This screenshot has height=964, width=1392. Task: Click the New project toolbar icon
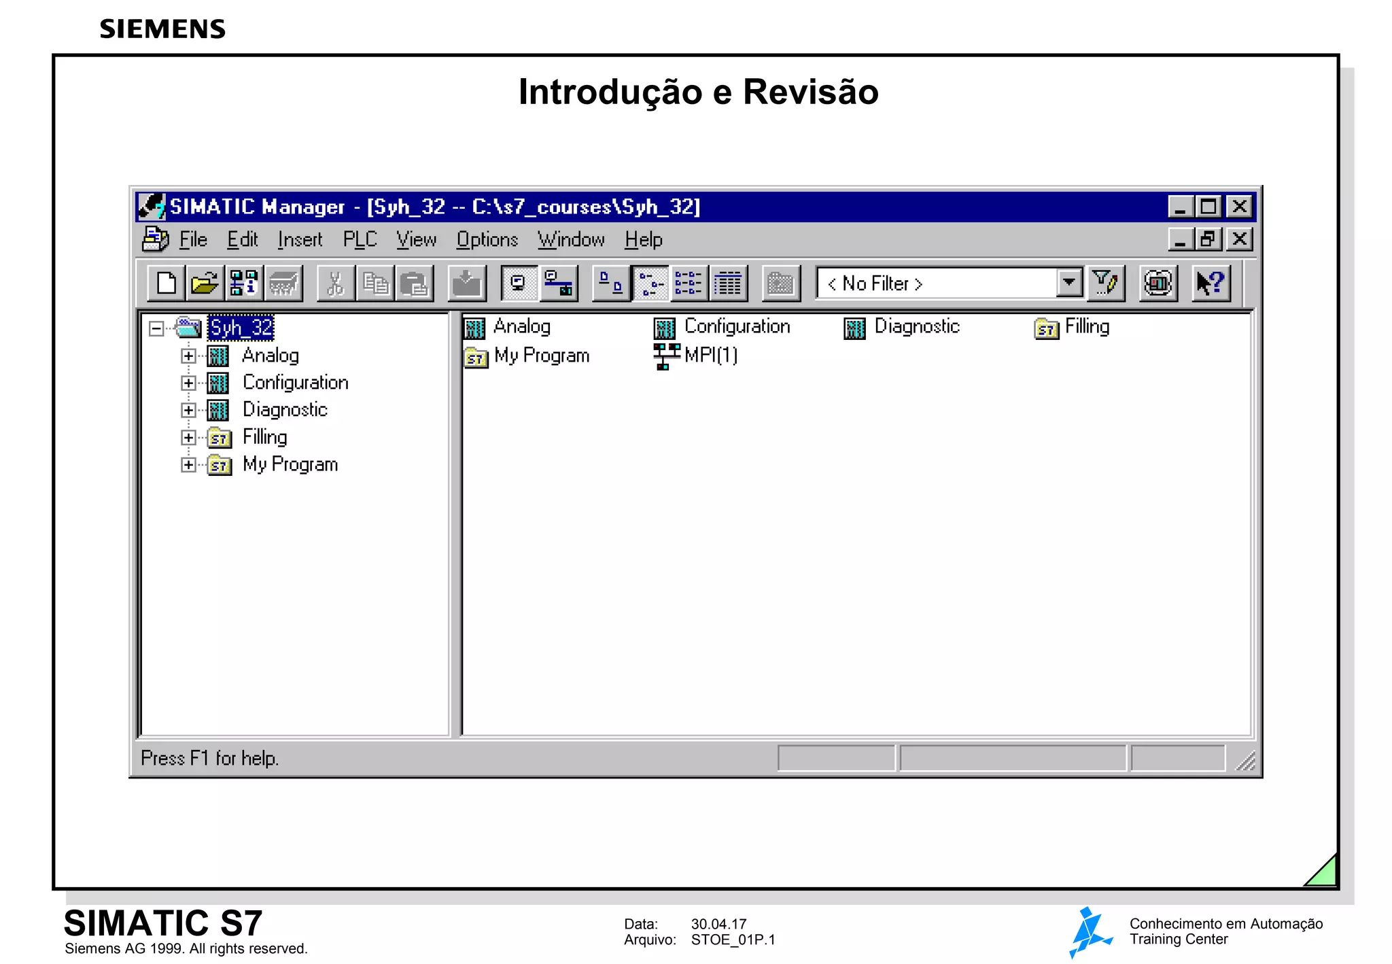pyautogui.click(x=166, y=283)
